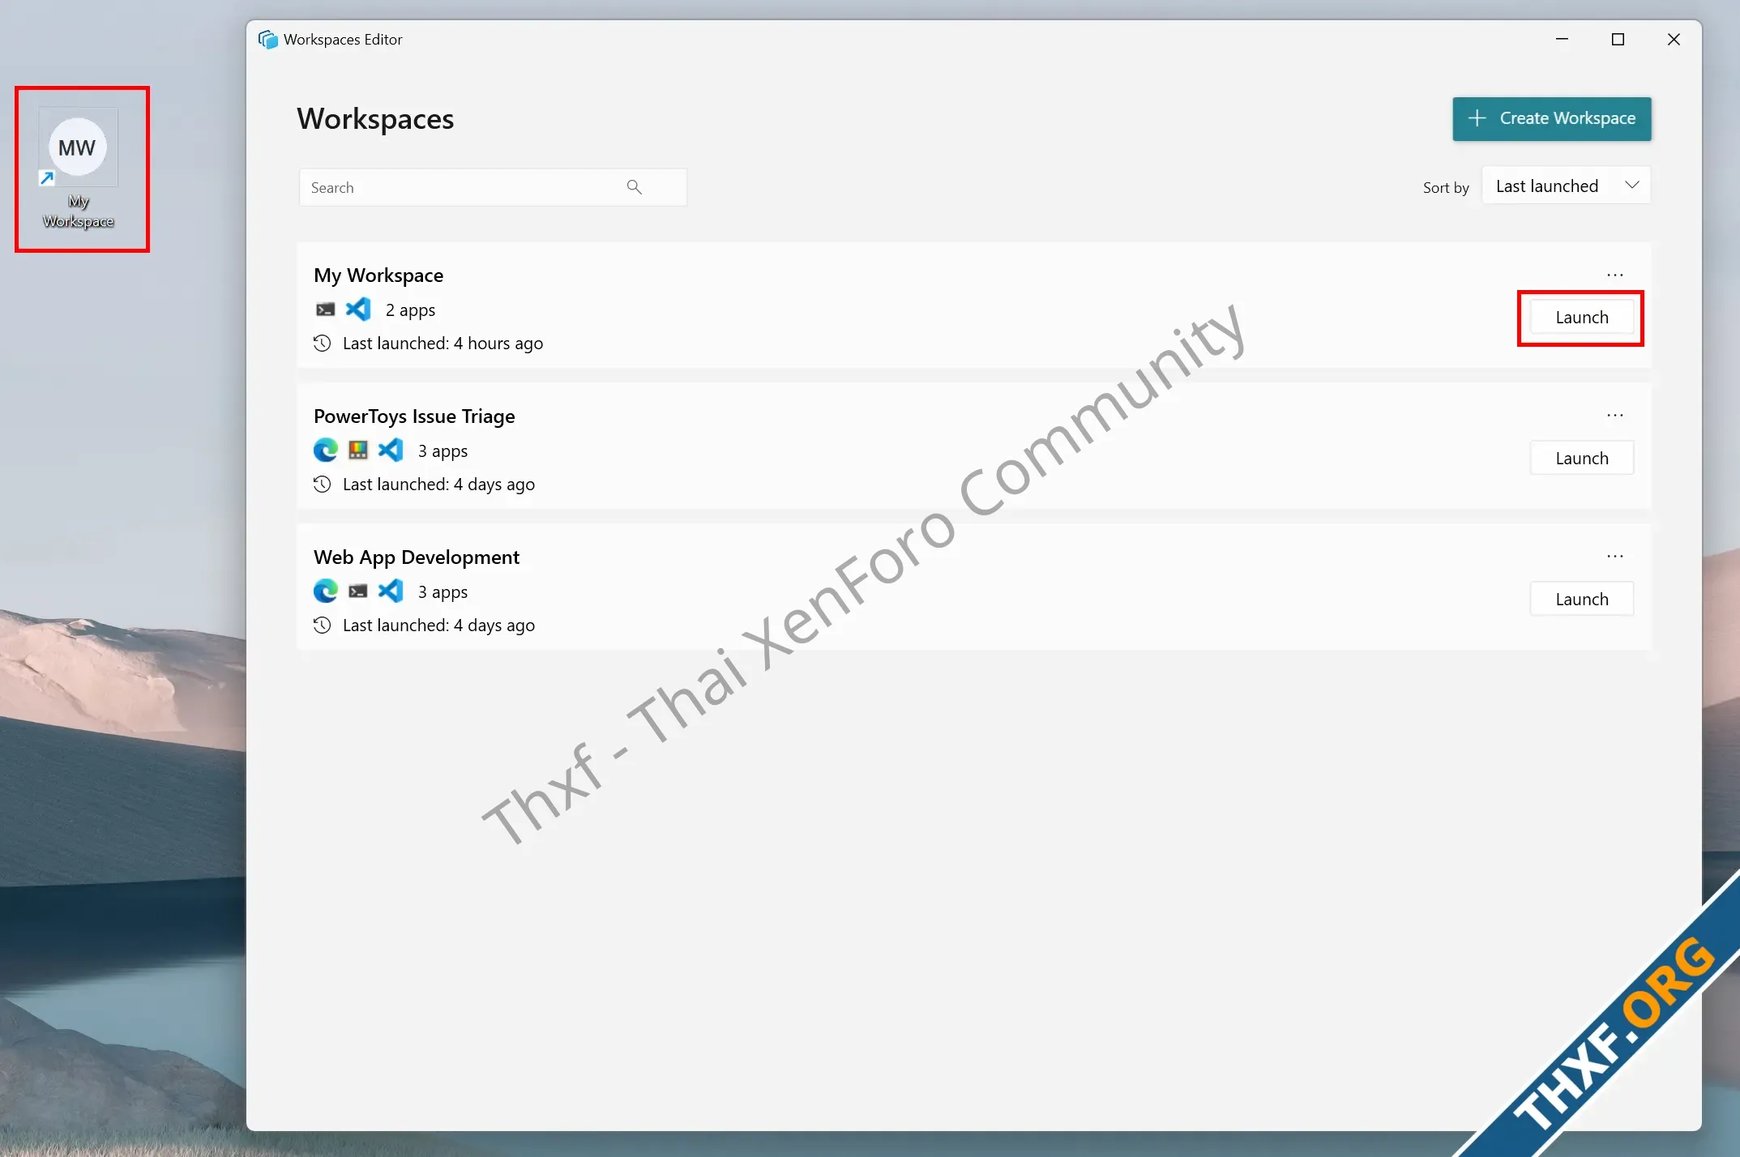Click '3 apps' text in Web App Development

(442, 592)
